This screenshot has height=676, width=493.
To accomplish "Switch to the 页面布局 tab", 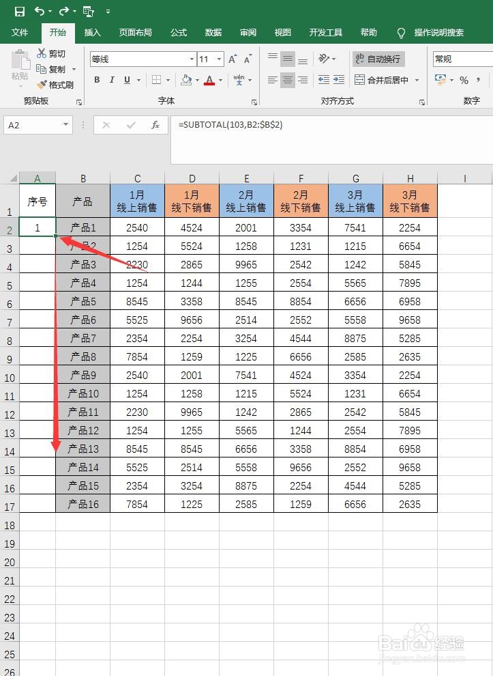I will [x=135, y=32].
